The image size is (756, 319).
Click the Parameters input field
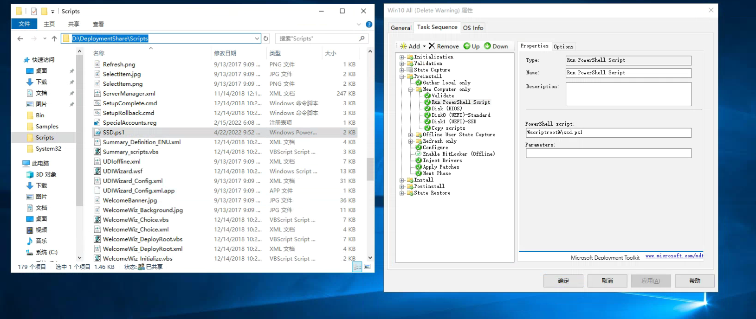[x=608, y=153]
